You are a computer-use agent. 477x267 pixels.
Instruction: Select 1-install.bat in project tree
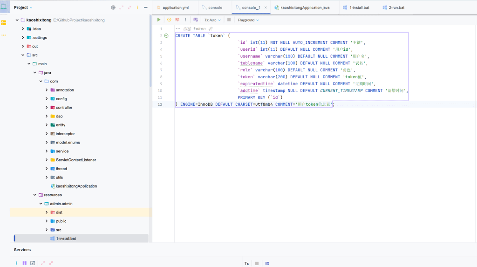(x=66, y=239)
